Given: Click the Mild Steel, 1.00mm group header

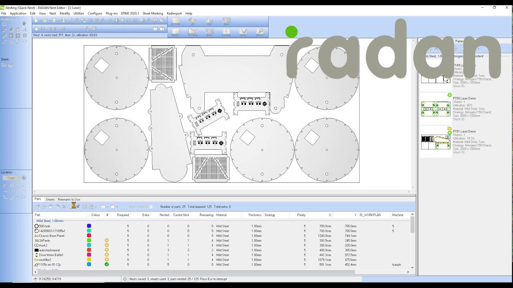Looking at the screenshot, I should pyautogui.click(x=50, y=221).
